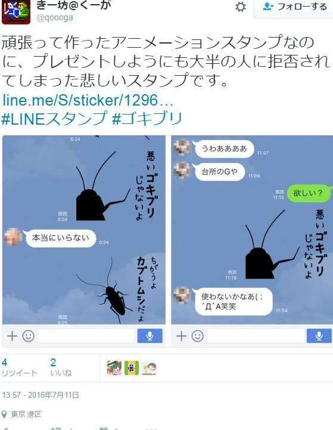The width and height of the screenshot is (333, 430).
Task: Open the @qoooga handle link
Action: [x=55, y=18]
